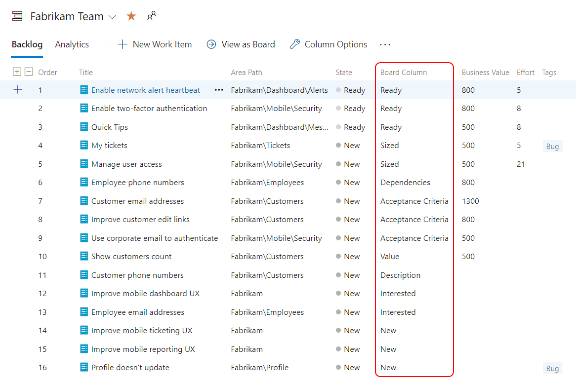Open the Manage user access item

point(126,164)
